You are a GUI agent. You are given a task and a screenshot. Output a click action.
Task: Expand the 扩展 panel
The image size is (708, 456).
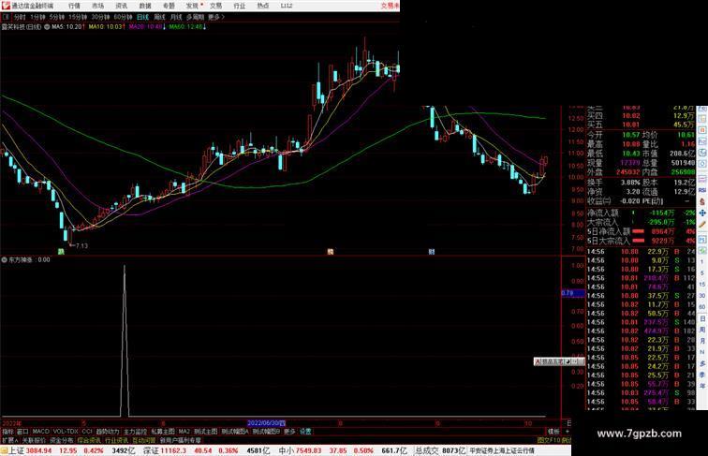(x=9, y=440)
